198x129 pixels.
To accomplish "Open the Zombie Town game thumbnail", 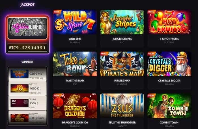I will click(x=169, y=106).
